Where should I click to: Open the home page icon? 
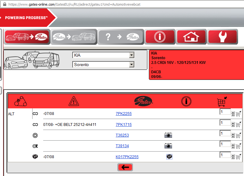coord(191,37)
